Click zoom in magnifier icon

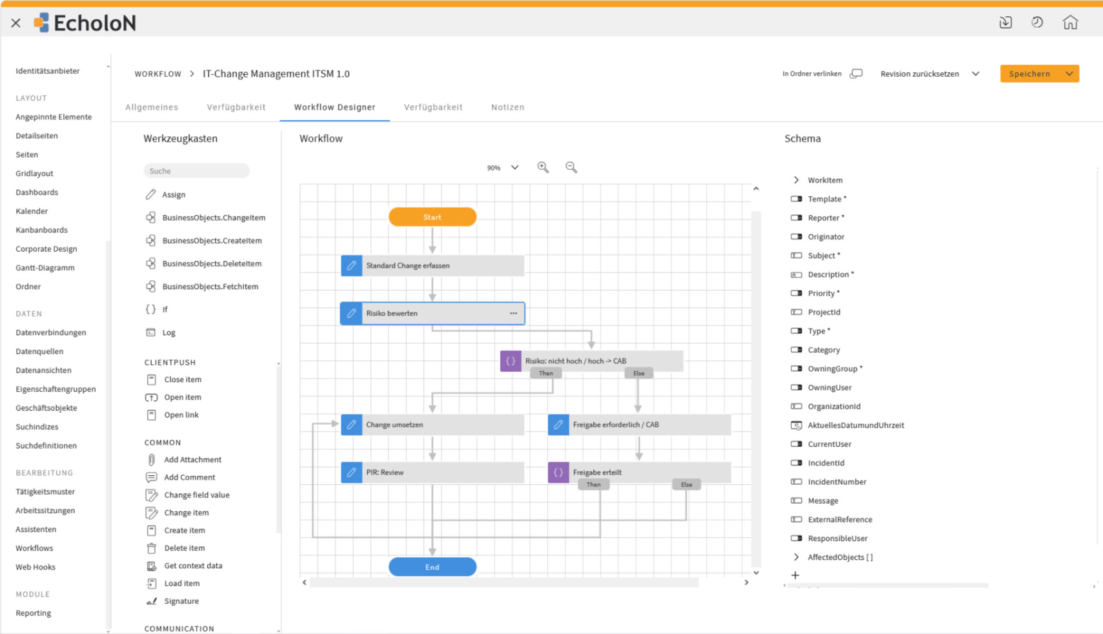coord(543,167)
